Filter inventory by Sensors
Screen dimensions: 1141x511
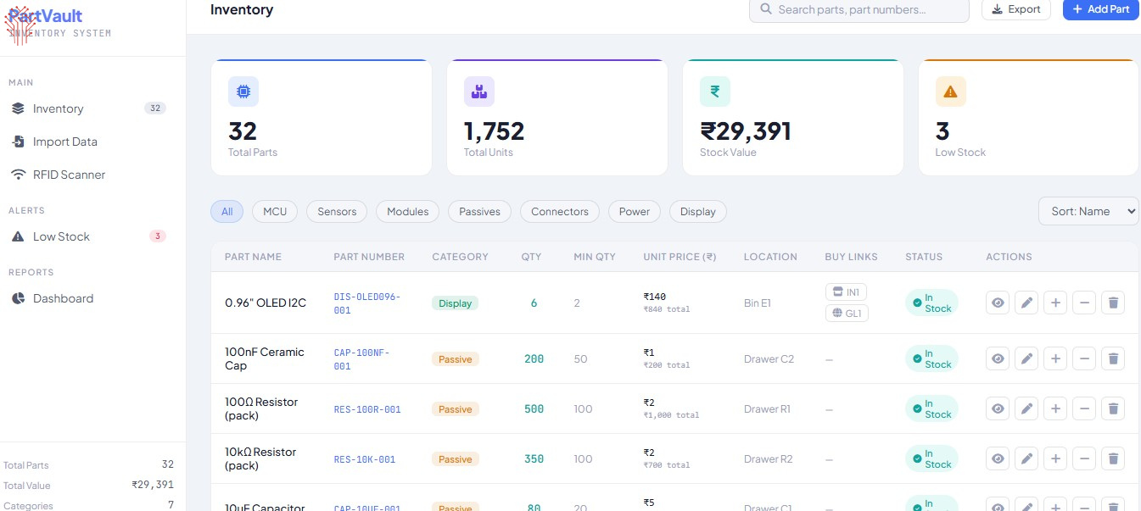pyautogui.click(x=337, y=212)
